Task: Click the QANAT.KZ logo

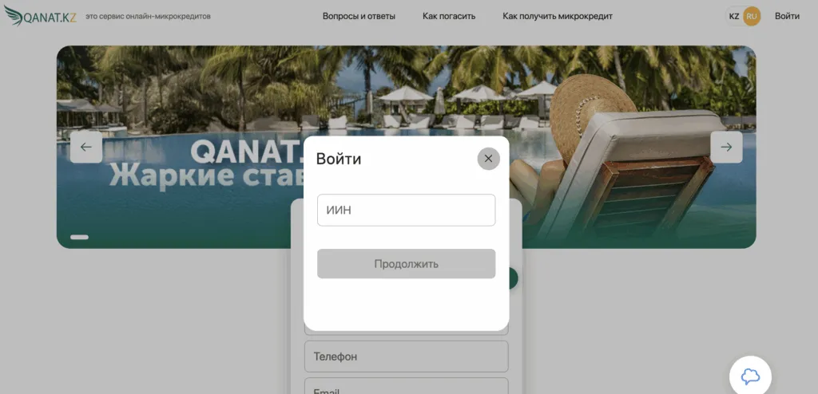Action: point(40,16)
